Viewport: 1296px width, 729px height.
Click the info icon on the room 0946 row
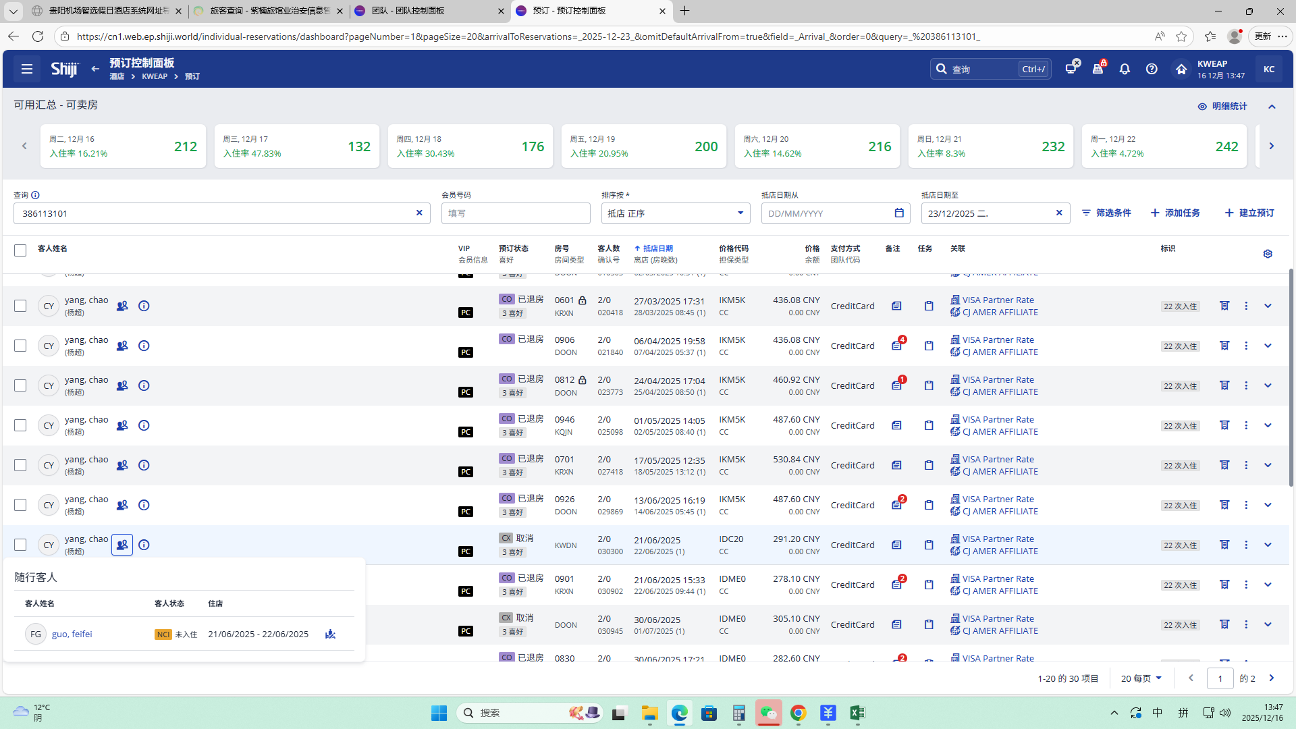click(x=144, y=425)
